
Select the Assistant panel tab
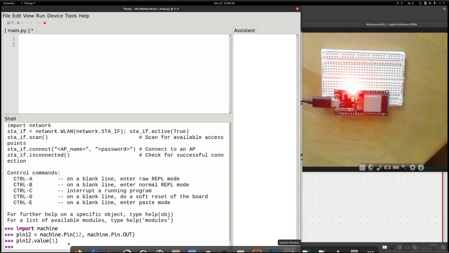point(244,31)
